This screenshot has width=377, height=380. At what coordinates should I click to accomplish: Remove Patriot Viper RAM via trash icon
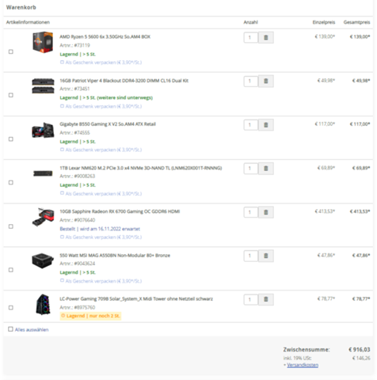pyautogui.click(x=265, y=81)
